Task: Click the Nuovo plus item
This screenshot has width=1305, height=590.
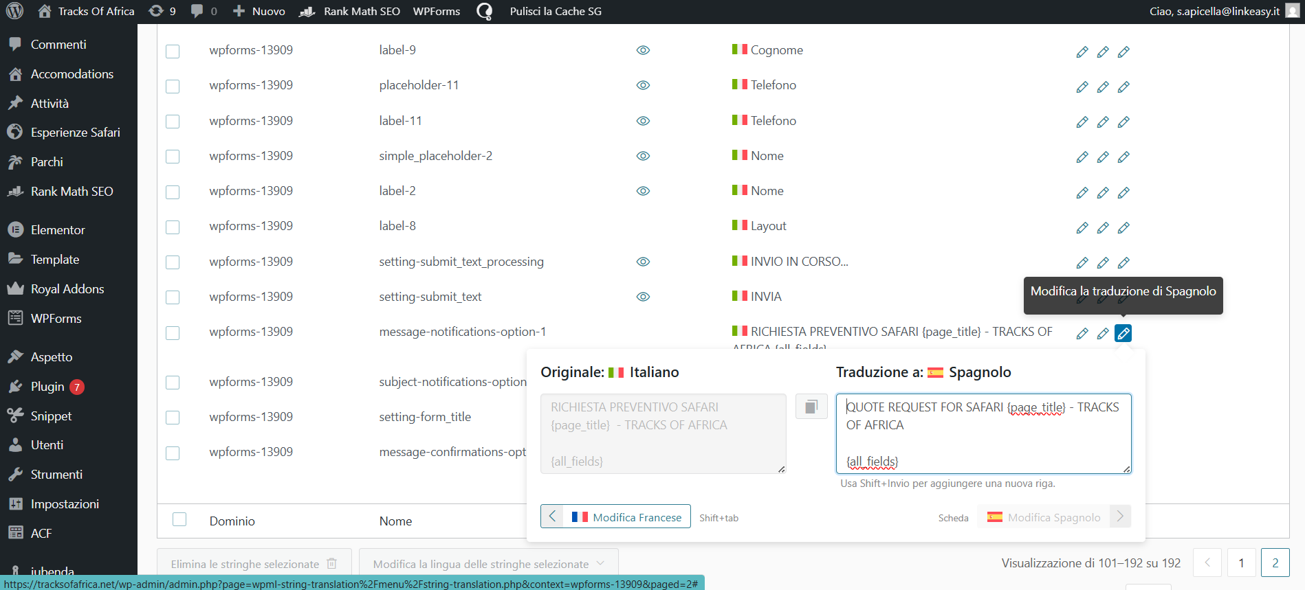Action: (x=259, y=11)
